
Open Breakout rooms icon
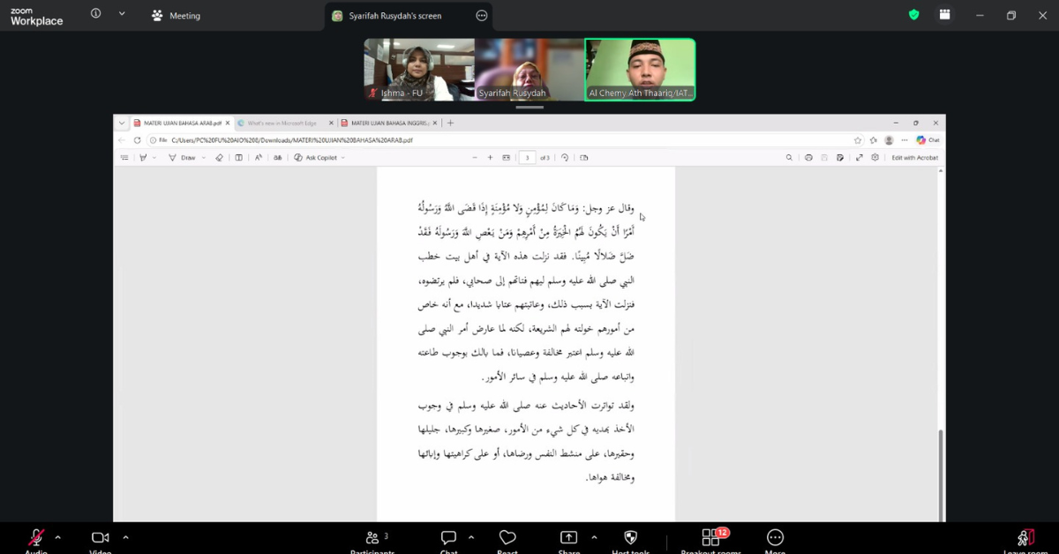tap(710, 537)
